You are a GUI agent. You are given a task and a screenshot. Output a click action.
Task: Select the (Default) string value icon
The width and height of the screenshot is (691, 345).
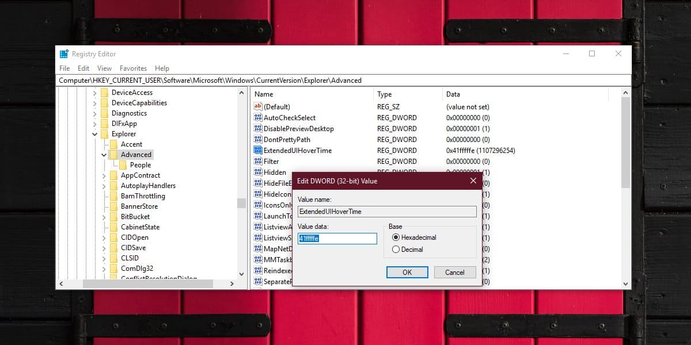coord(258,107)
